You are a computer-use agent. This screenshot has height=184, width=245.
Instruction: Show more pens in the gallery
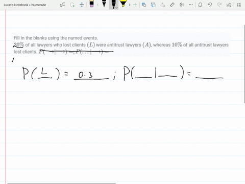coord(130,5)
